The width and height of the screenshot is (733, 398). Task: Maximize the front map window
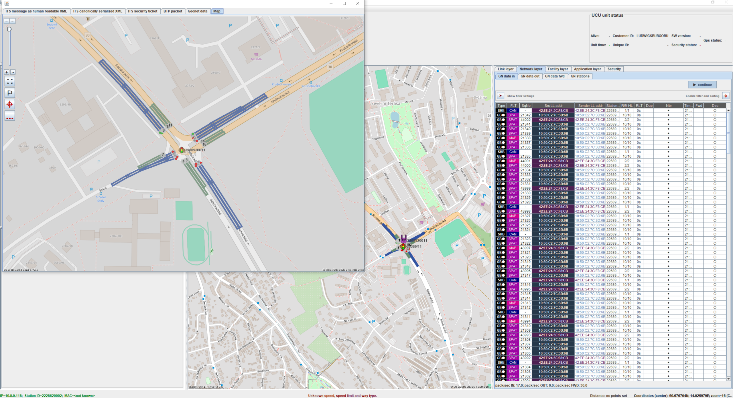[x=344, y=3]
